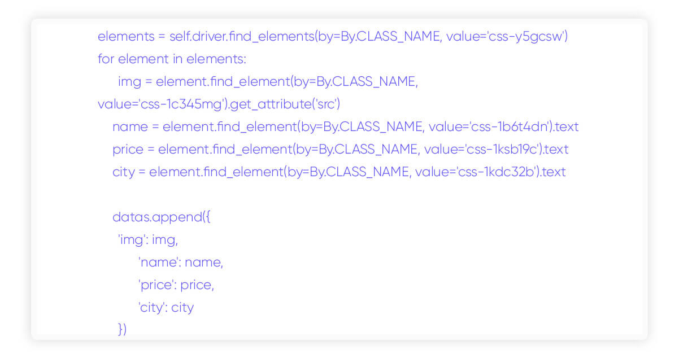Image resolution: width=679 pixels, height=358 pixels.
Task: Click the 'name = element.find_element' line
Action: 345,127
